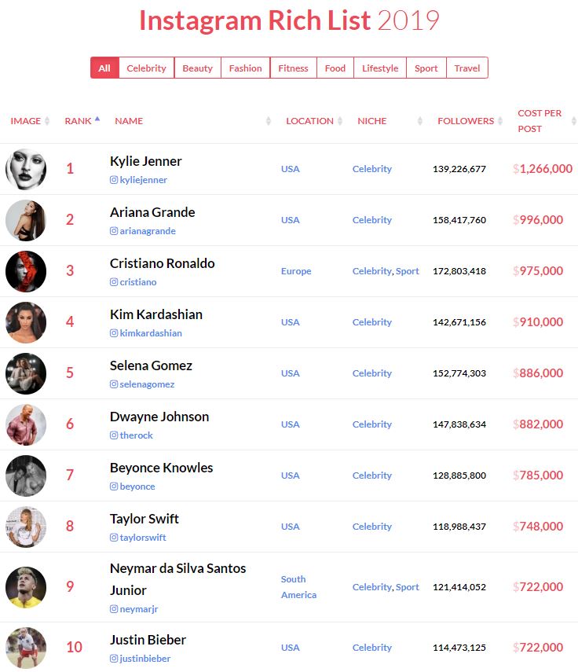Click Instagram icon beside neymarjr handle
The image size is (578, 672).
click(114, 609)
